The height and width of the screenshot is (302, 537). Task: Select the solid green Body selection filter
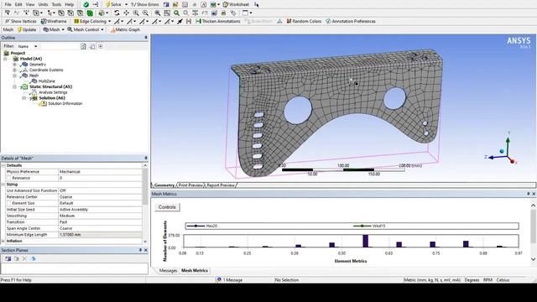pos(90,13)
